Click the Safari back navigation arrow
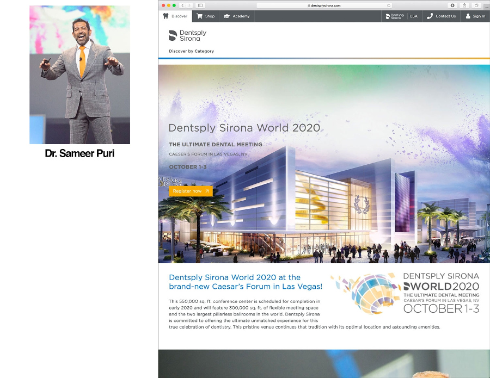This screenshot has height=378, width=490. pos(183,5)
